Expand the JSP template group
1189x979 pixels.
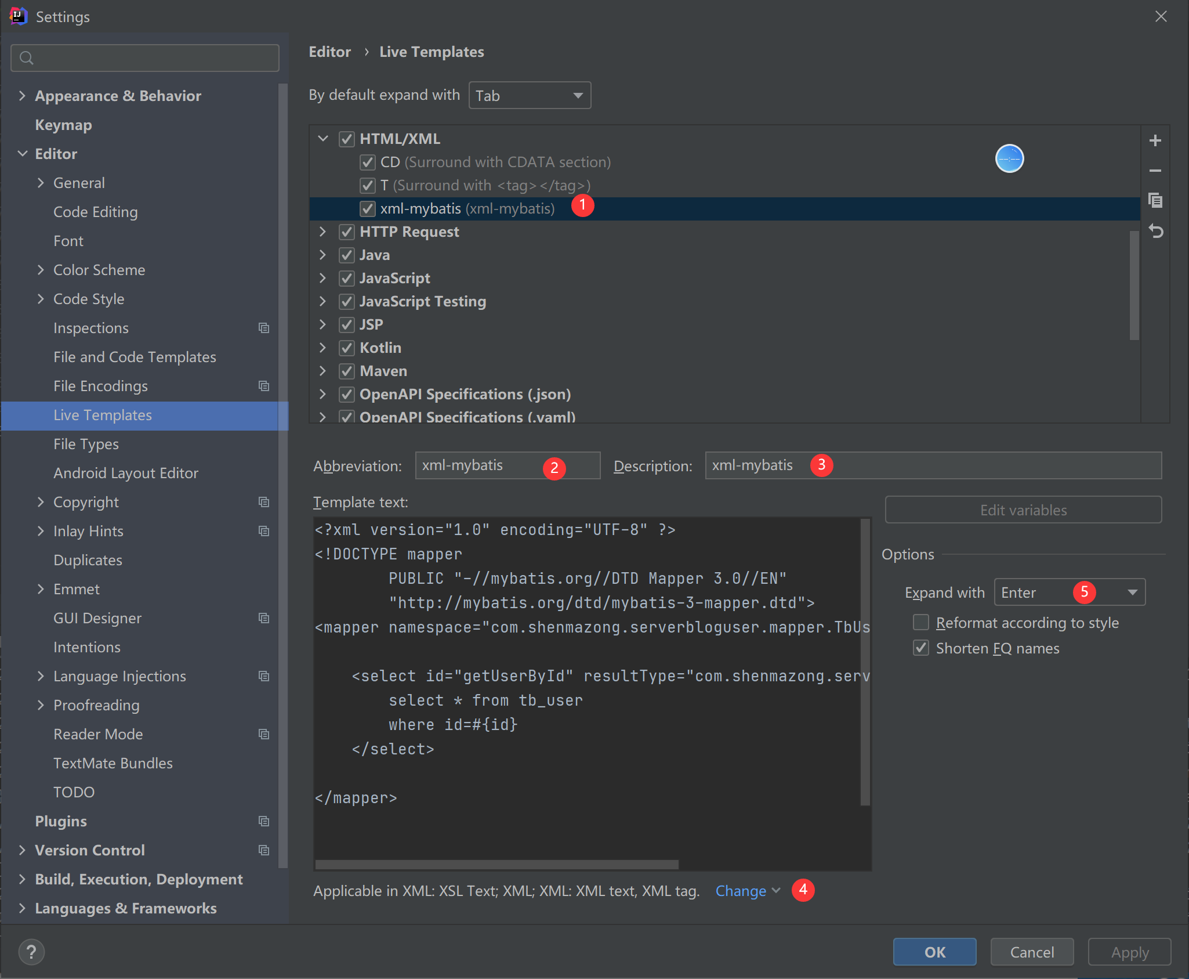coord(323,324)
